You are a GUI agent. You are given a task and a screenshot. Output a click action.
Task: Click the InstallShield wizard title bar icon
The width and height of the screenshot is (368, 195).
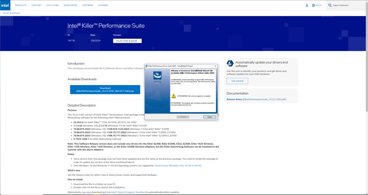146,66
